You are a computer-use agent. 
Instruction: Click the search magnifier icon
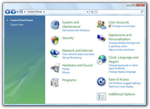point(142,12)
